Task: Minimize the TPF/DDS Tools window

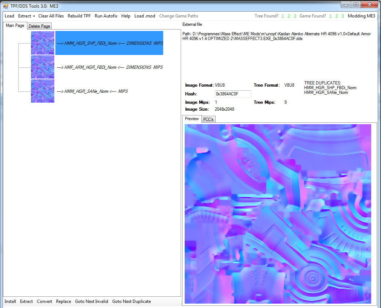Action: click(346, 4)
